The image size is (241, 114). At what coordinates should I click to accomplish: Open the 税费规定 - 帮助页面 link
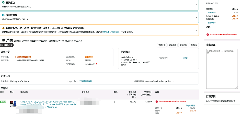[110, 32]
